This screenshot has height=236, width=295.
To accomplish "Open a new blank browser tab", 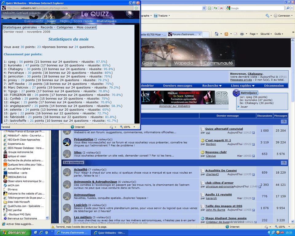I will click(206, 34).
